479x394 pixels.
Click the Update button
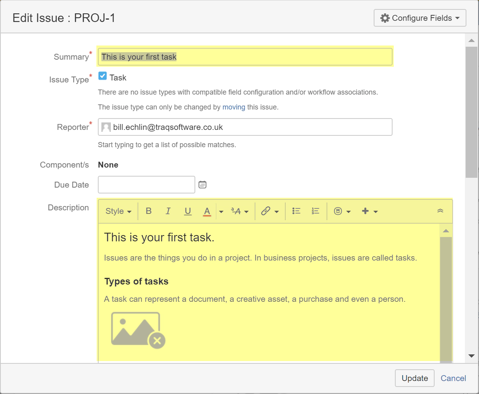414,378
